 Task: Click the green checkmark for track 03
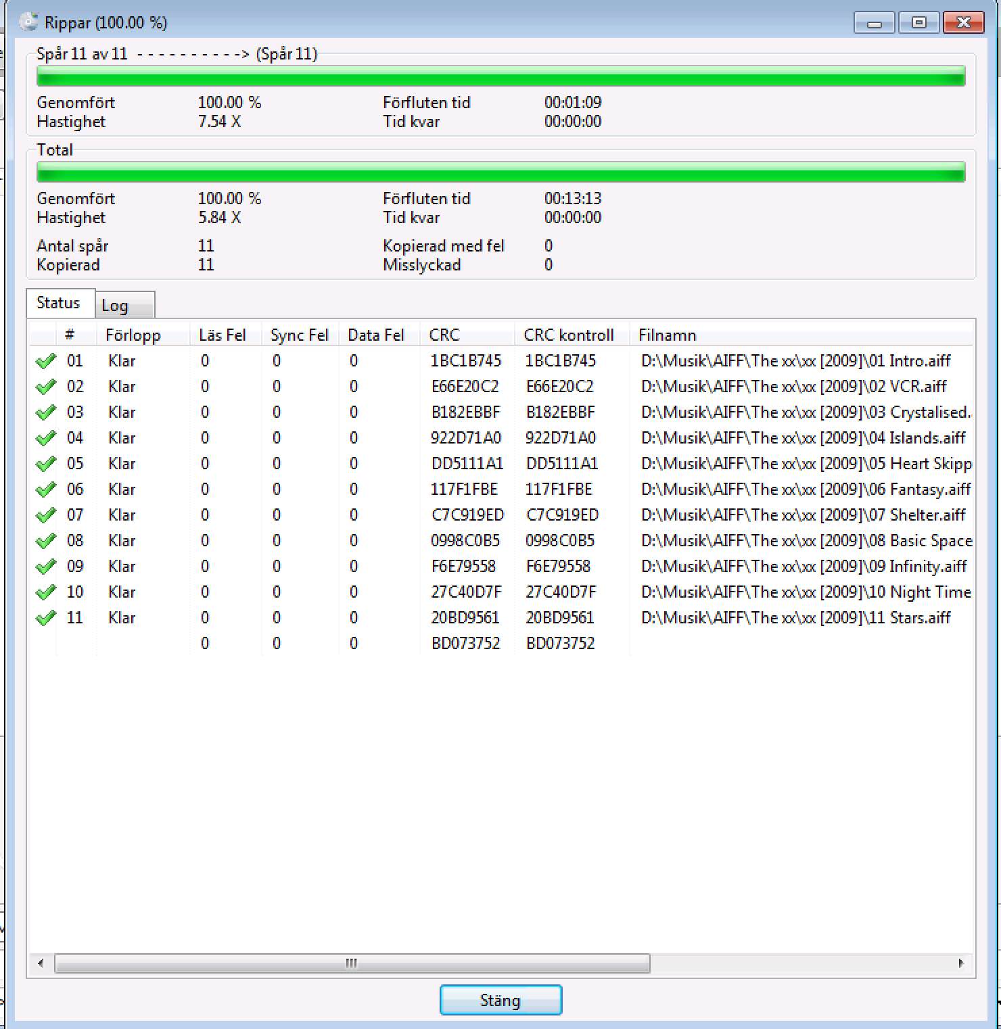point(45,412)
